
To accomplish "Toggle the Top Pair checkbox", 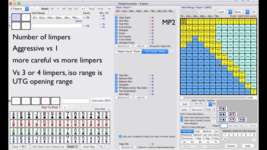I will 116,75.
